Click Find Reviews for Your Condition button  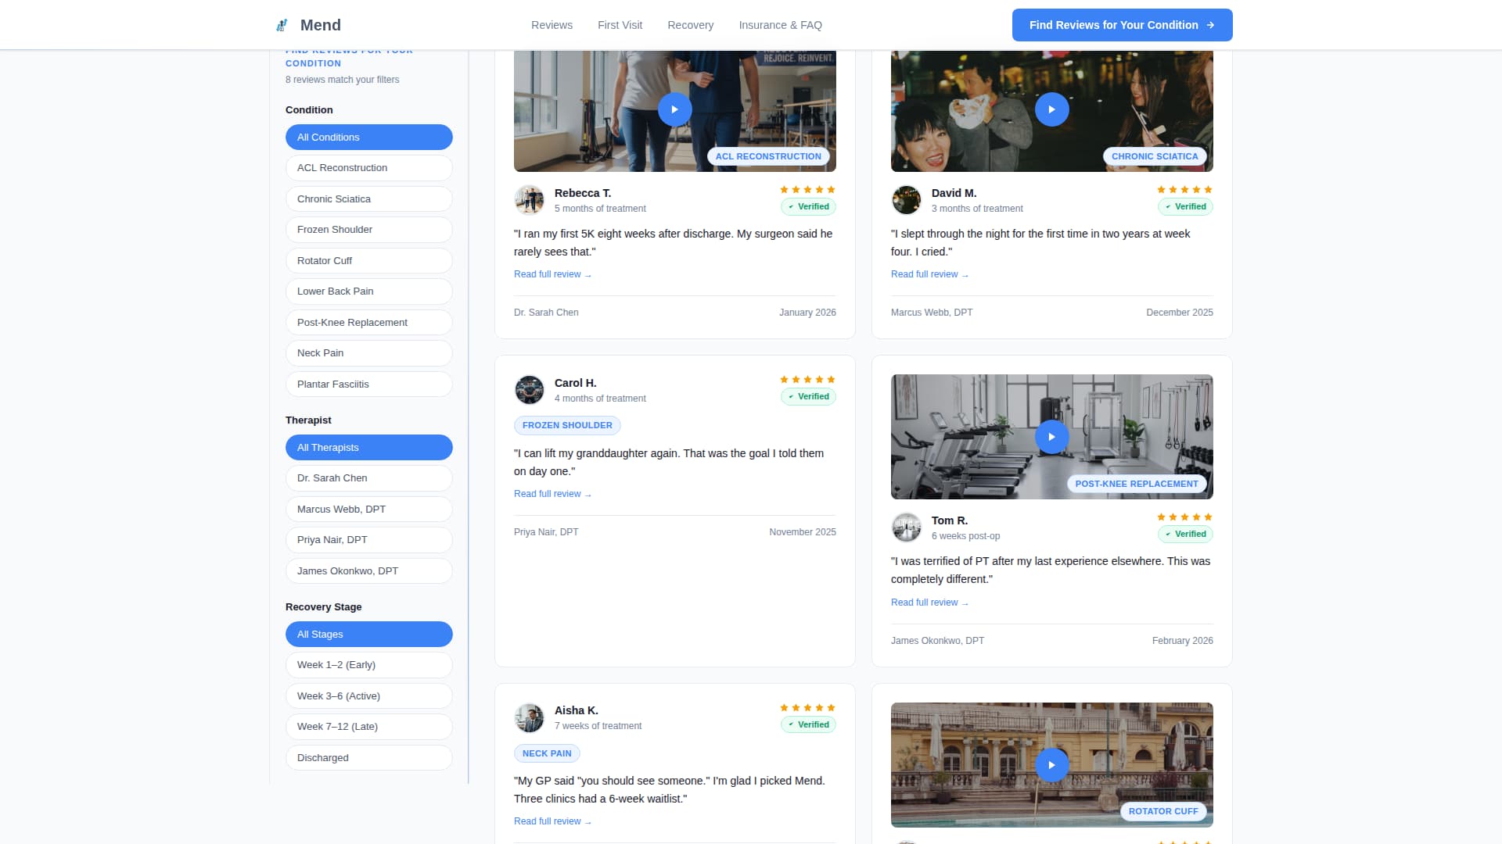point(1122,25)
